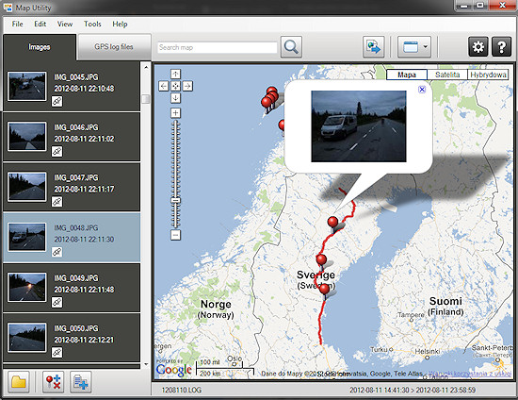This screenshot has height=400, width=518.
Task: Select the IMG_0047.JPG thumbnail
Action: point(27,187)
